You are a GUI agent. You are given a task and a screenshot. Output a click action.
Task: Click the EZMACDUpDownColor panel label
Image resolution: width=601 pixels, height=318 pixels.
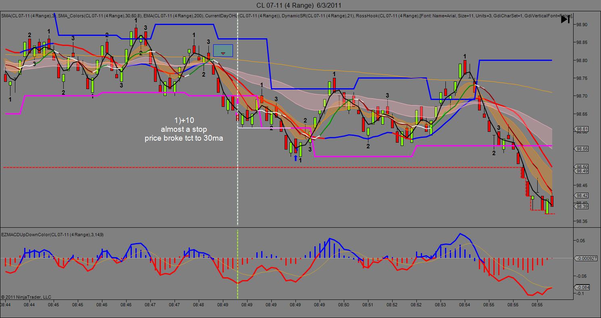point(52,234)
